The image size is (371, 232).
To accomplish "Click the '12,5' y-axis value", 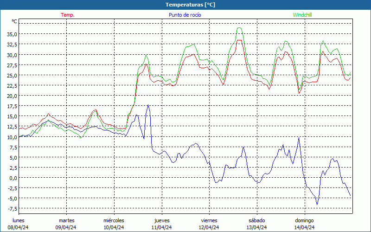I will click(12, 126).
